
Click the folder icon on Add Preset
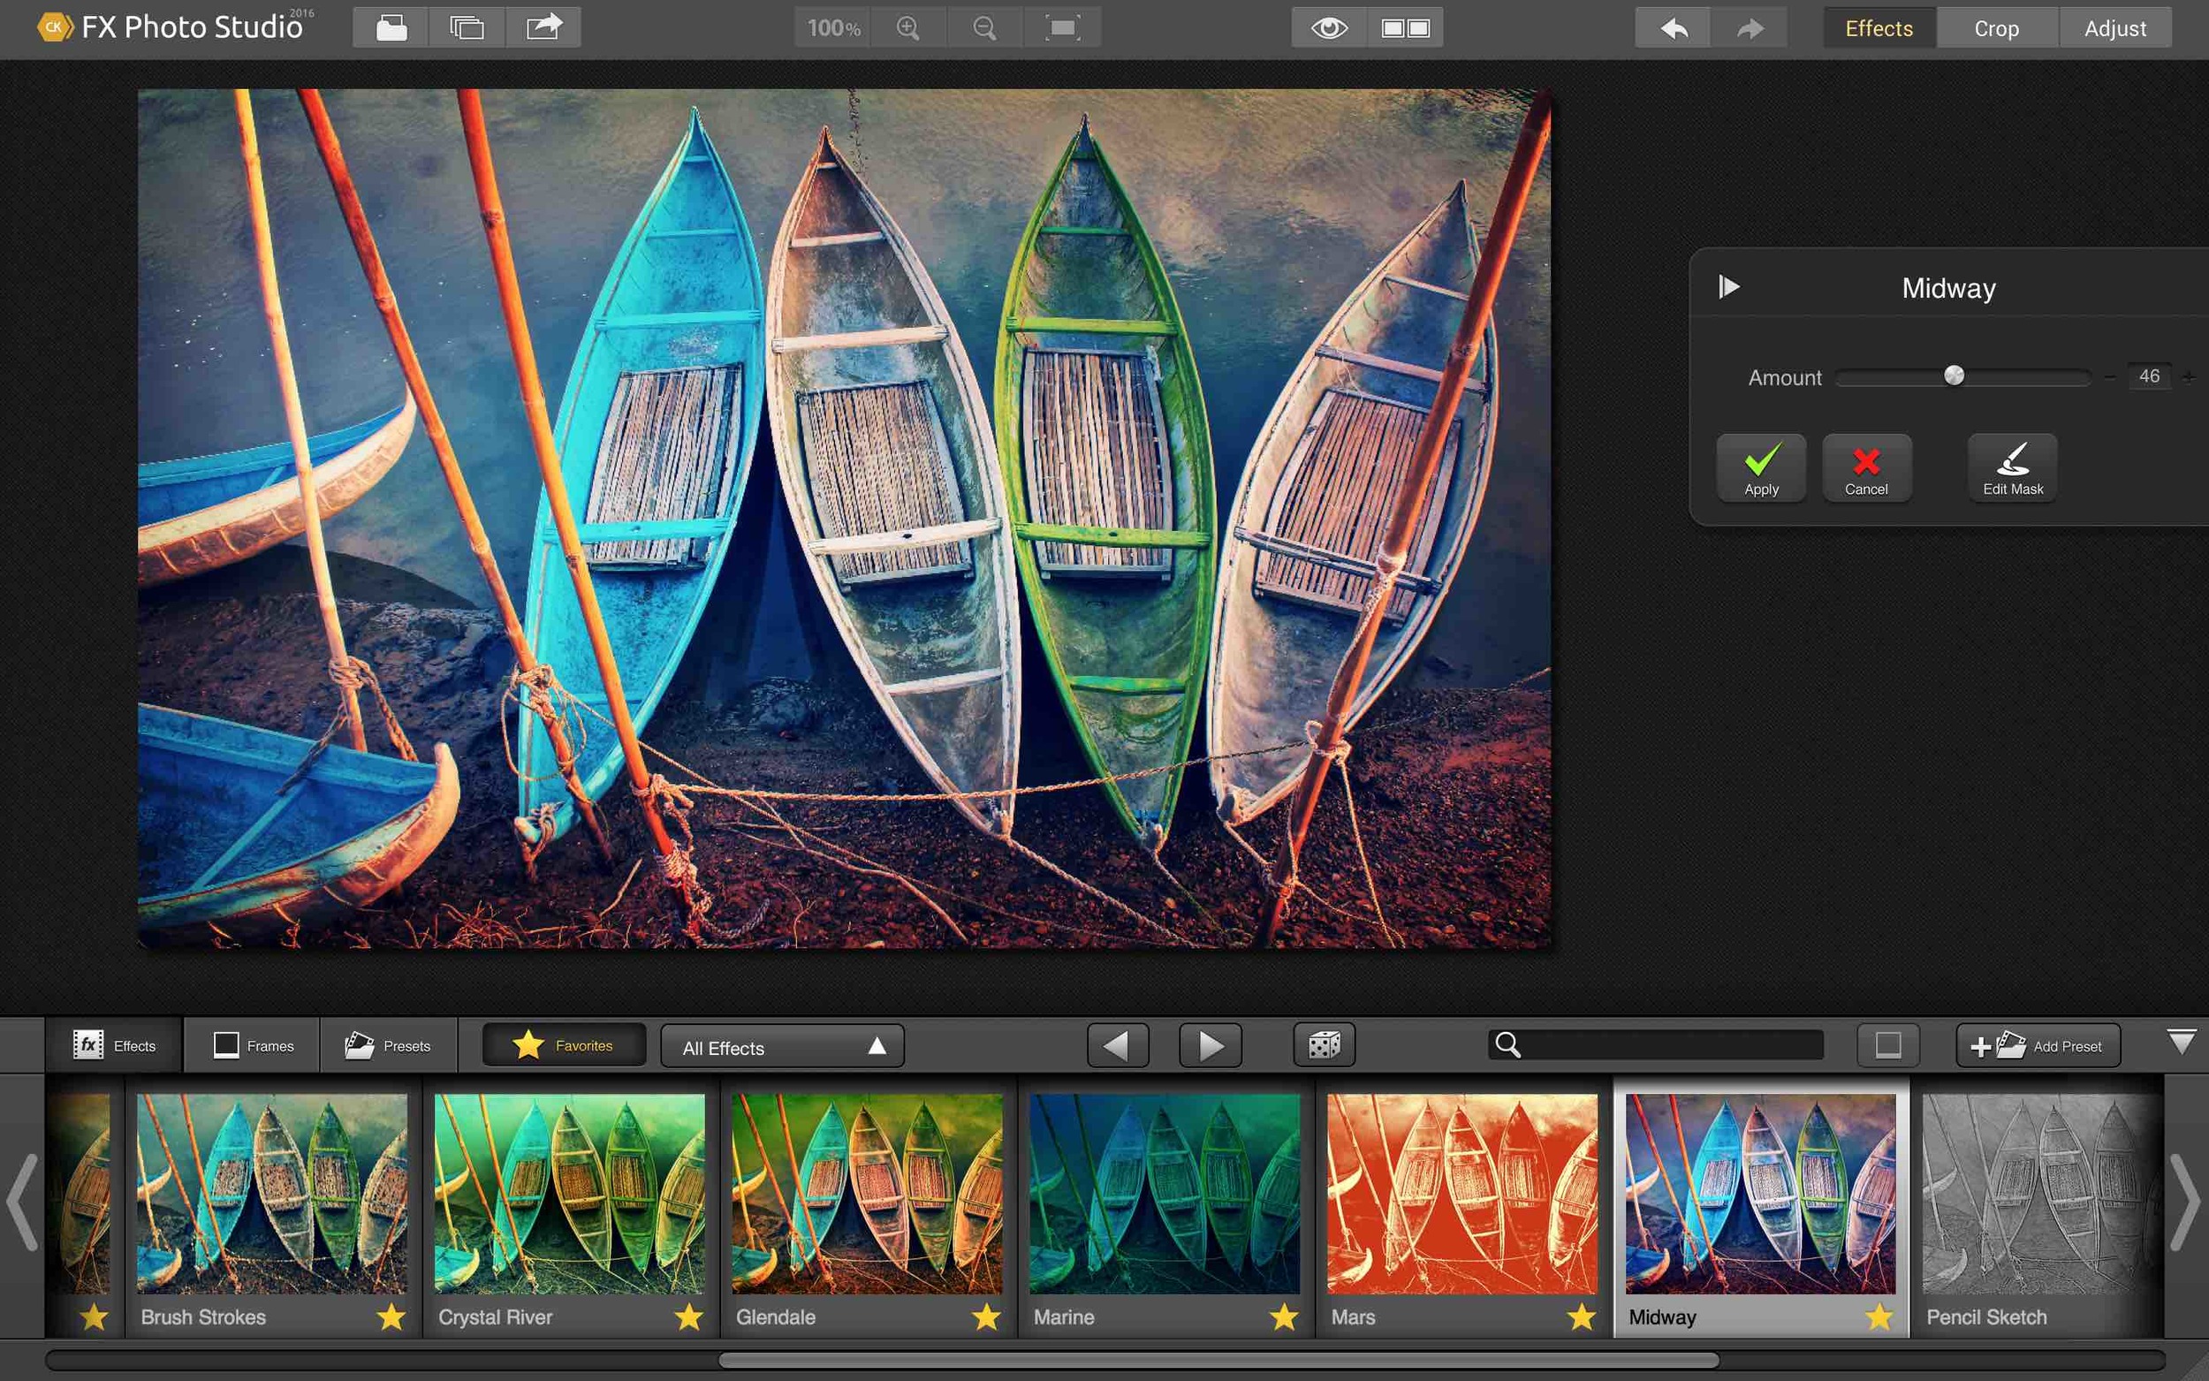[x=2010, y=1045]
